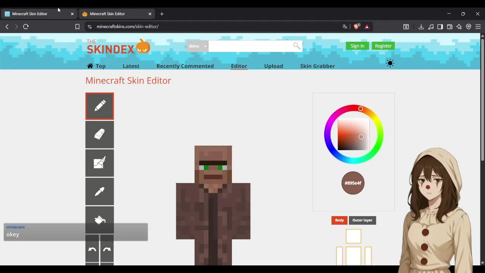Viewport: 485px width, 273px height.
Task: Select the Pencil drawing tool
Action: (x=99, y=106)
